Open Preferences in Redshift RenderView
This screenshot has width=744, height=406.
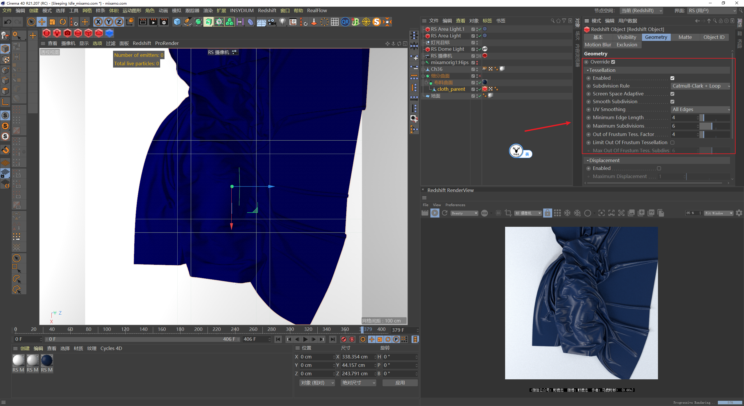[455, 205]
